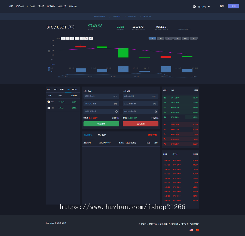The width and height of the screenshot is (245, 236).
Task: Select ETH row priced 207.32
Action: [x=63, y=108]
